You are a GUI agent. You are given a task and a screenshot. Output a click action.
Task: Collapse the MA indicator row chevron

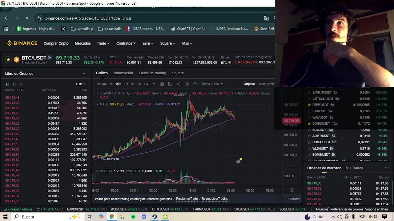coord(97,104)
